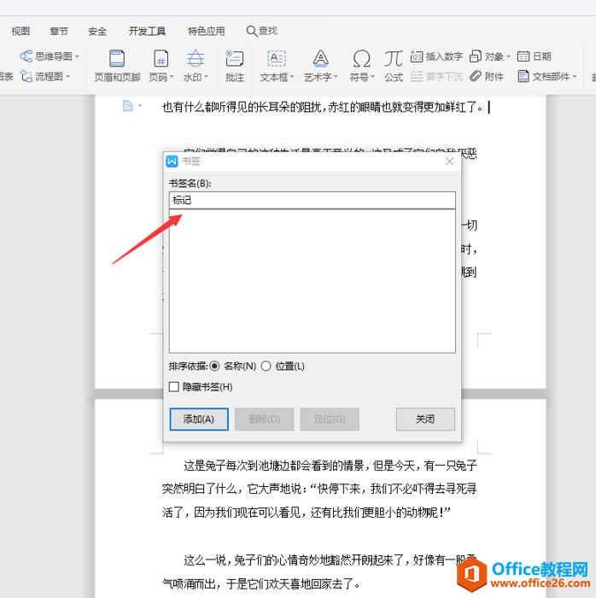This screenshot has height=598, width=596.
Task: Expand the 文本框 dropdown arrow
Action: (292, 77)
